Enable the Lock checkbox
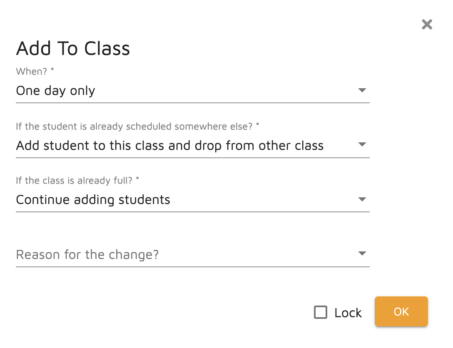The image size is (453, 348). tap(321, 312)
